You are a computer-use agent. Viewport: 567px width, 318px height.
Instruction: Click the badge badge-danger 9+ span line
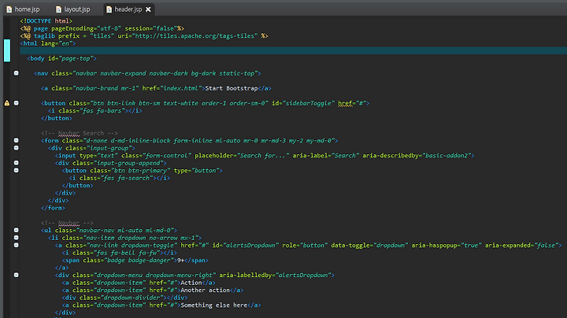pyautogui.click(x=135, y=261)
